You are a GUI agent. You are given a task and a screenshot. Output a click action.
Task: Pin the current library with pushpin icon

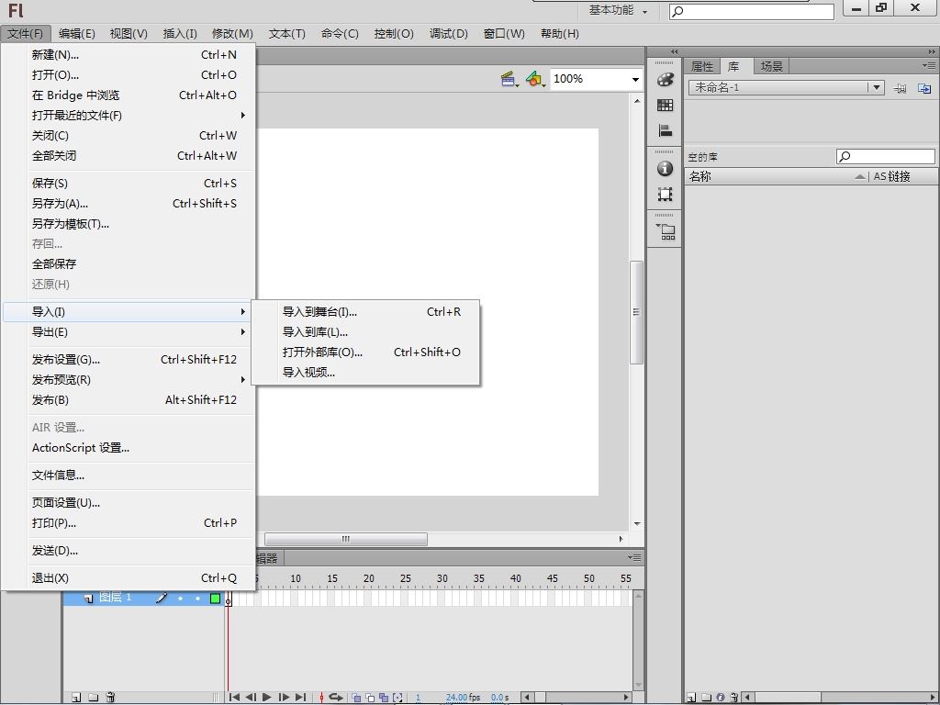coord(901,88)
